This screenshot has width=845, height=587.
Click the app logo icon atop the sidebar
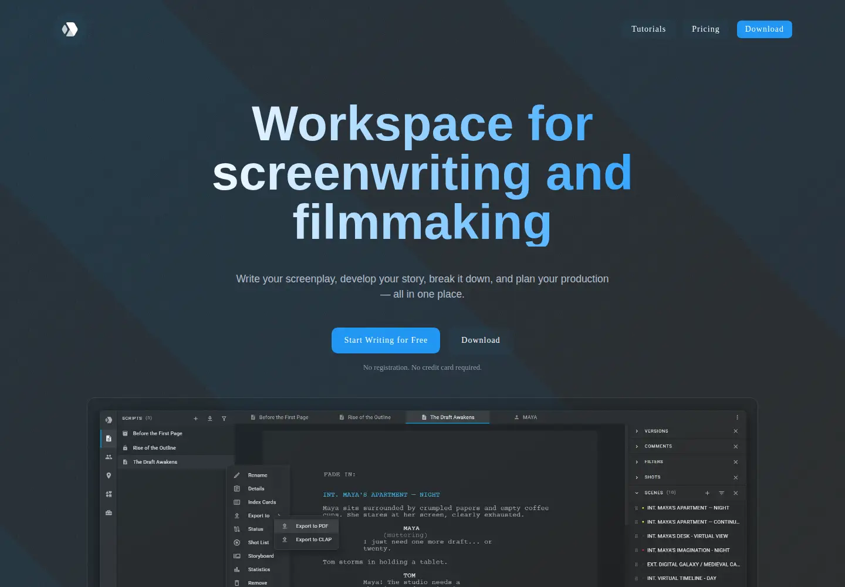point(109,420)
